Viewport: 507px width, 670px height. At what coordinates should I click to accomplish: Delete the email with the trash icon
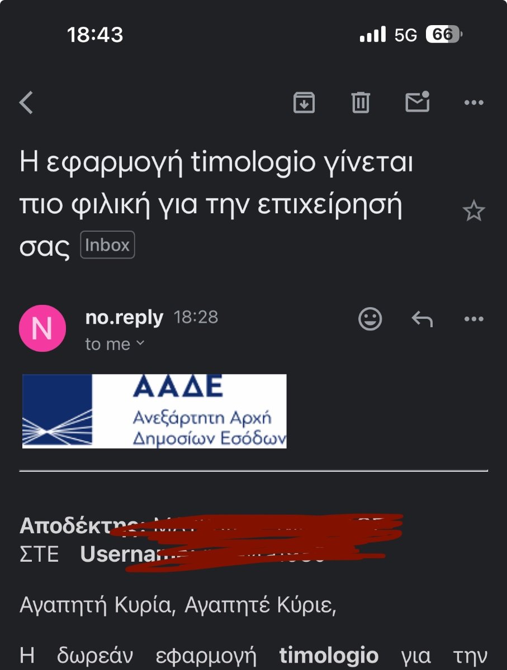click(361, 103)
